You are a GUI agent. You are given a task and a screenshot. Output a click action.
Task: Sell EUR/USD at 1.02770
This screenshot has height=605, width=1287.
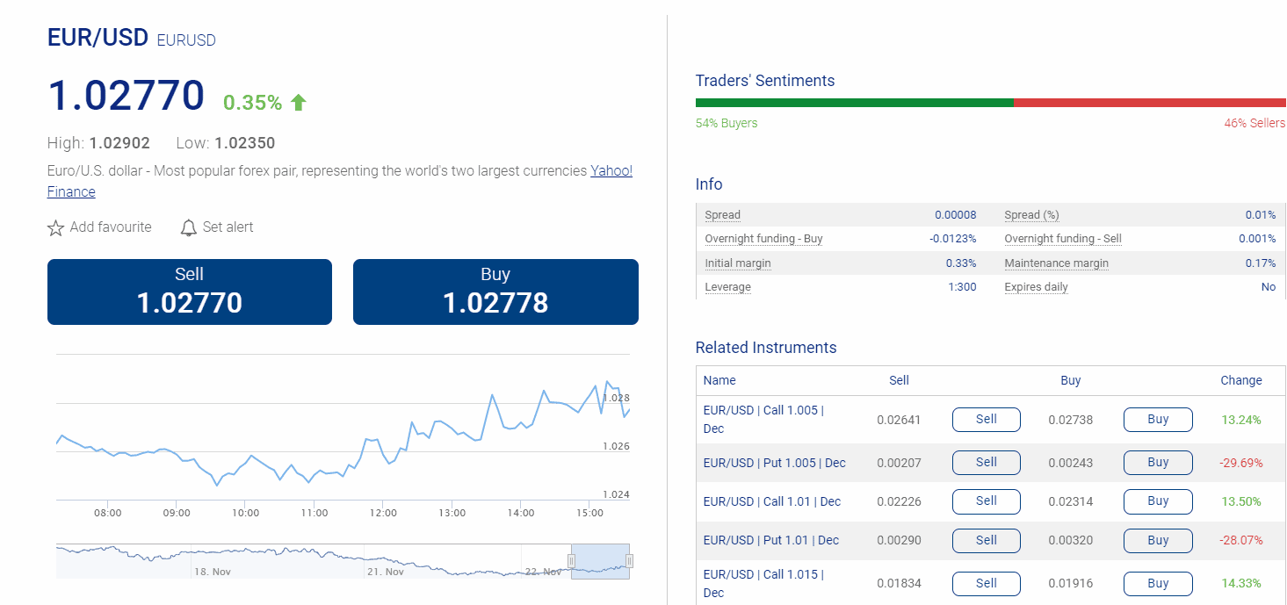tap(189, 292)
